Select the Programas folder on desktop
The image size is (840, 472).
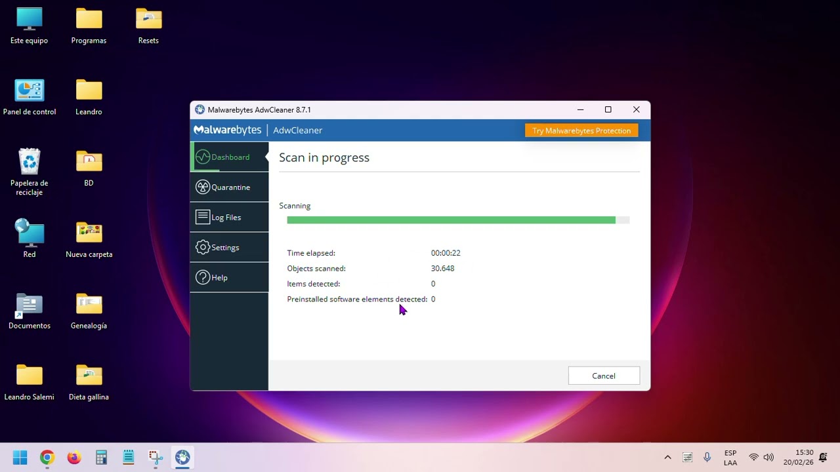coord(89,27)
